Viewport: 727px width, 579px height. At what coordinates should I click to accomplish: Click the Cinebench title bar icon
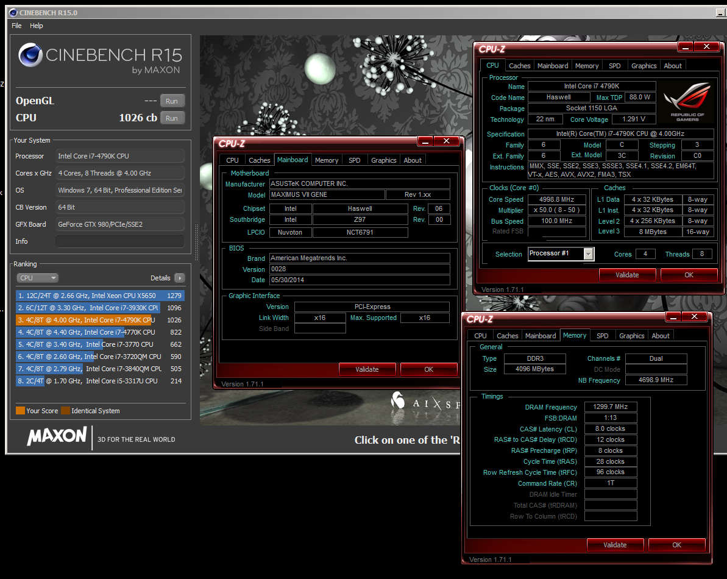click(13, 13)
